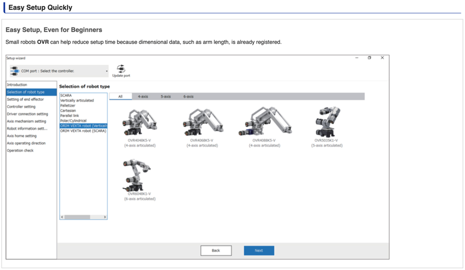Go Back to the previous step

216,250
